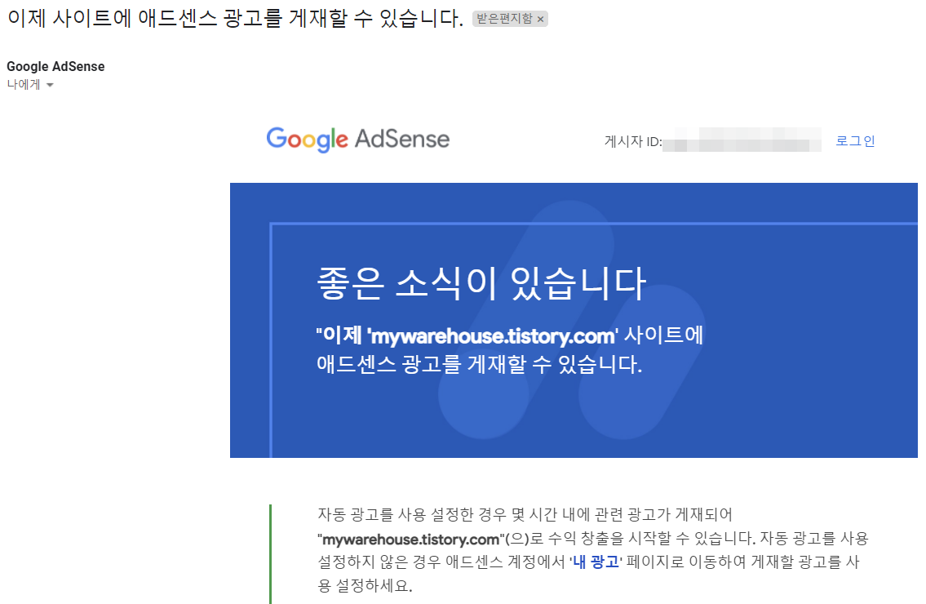The image size is (926, 604).
Task: Click the 게시자 ID label
Action: 632,142
